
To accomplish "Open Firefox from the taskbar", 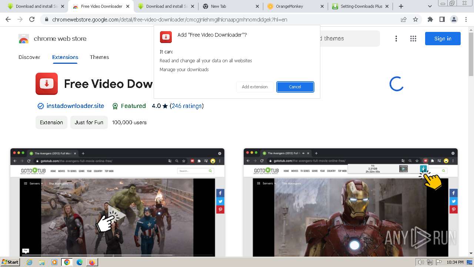I will click(x=92, y=262).
